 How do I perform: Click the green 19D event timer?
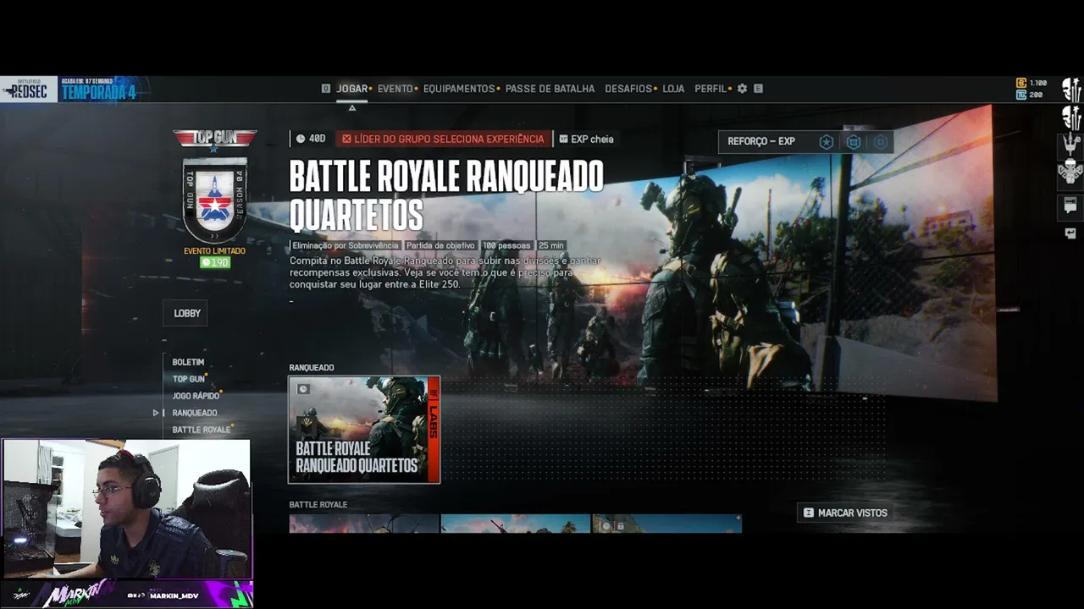[x=215, y=263]
